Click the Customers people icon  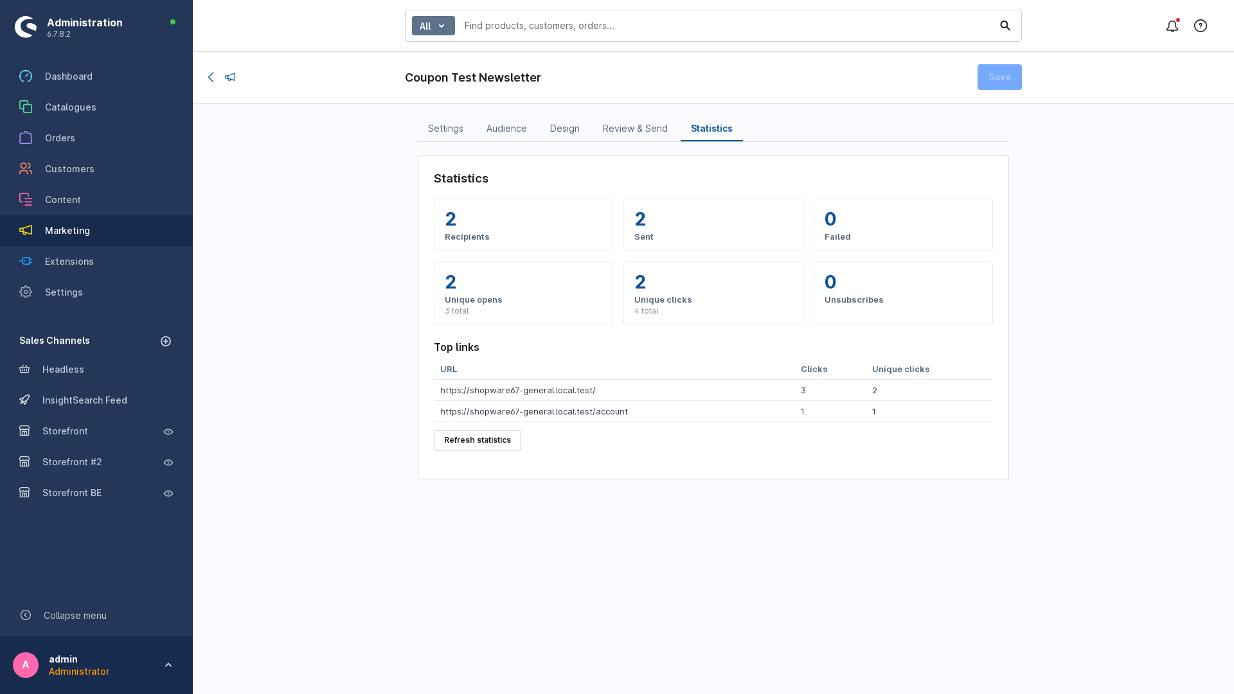pos(26,169)
